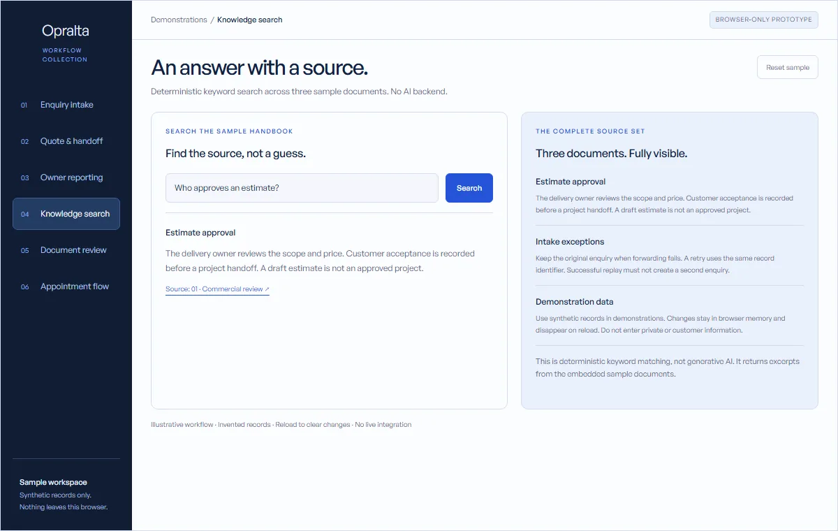
Task: Click the Demonstrations breadcrumb
Action: point(179,20)
